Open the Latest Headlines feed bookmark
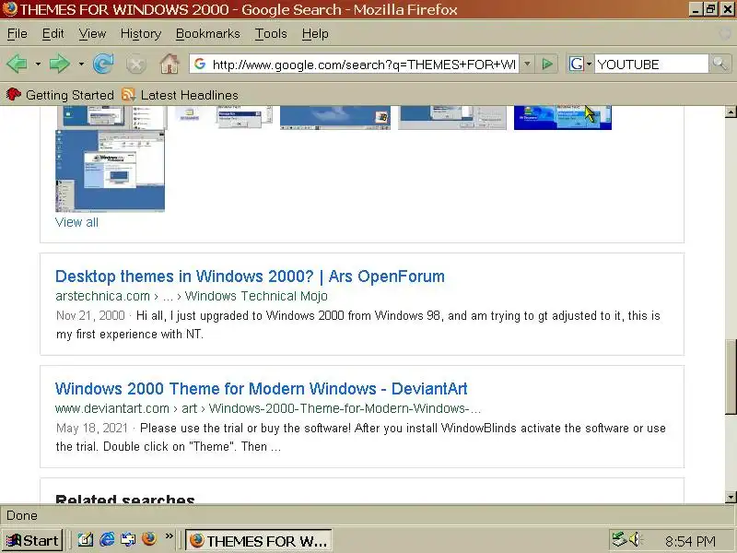Screen dimensions: 737x553 180,95
